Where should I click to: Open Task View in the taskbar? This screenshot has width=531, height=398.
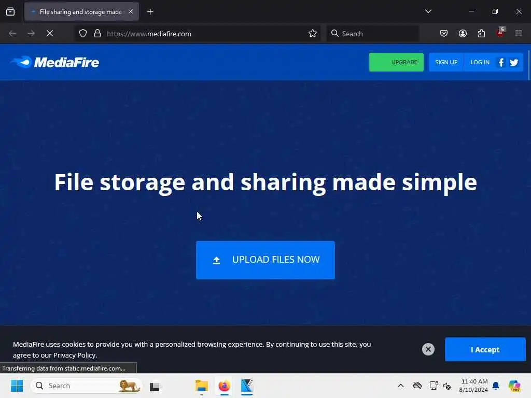coord(155,386)
